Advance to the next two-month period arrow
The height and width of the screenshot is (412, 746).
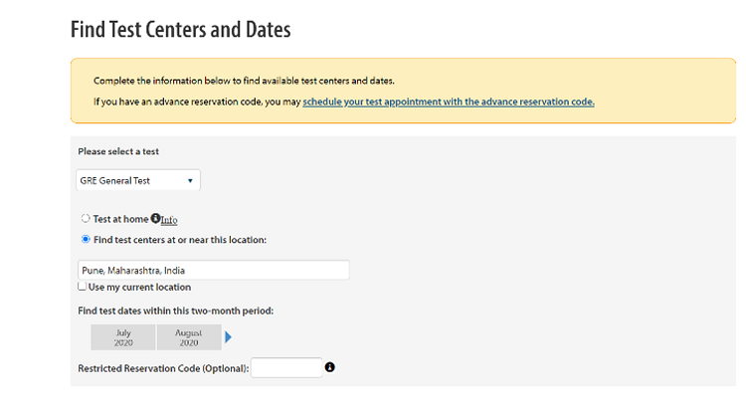229,337
